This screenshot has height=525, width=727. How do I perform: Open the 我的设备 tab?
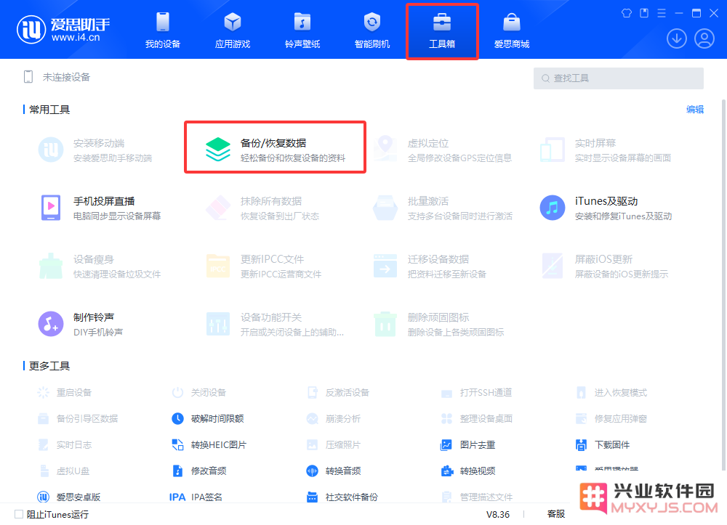click(x=163, y=30)
